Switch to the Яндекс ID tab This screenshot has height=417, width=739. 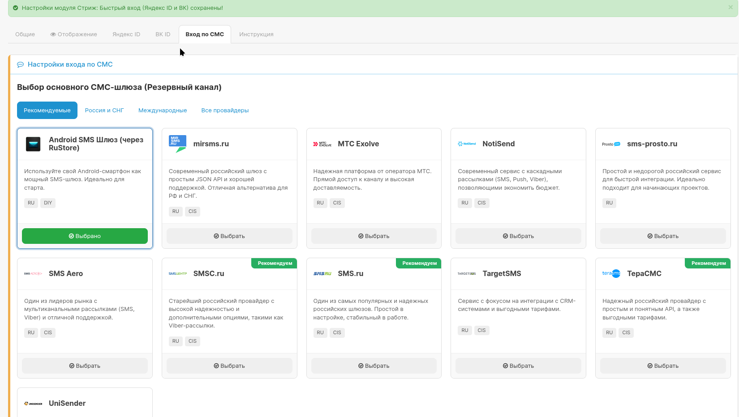click(126, 34)
